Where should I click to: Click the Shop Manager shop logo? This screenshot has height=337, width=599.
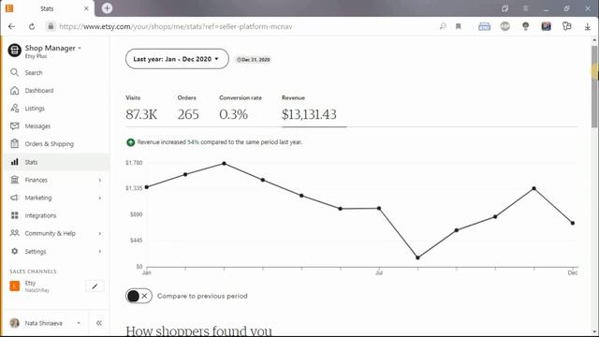click(15, 50)
